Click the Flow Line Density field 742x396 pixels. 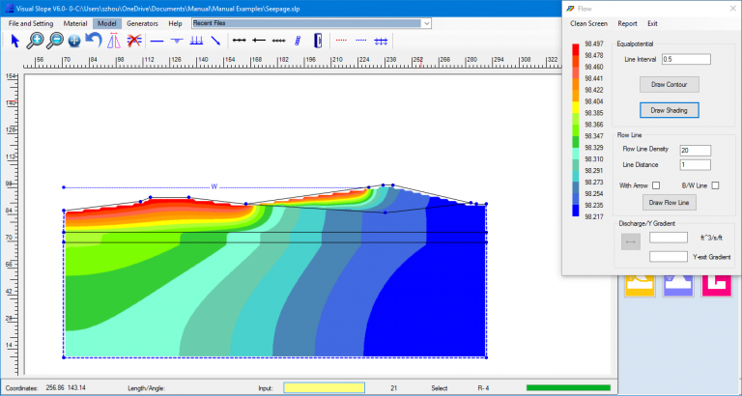(695, 150)
